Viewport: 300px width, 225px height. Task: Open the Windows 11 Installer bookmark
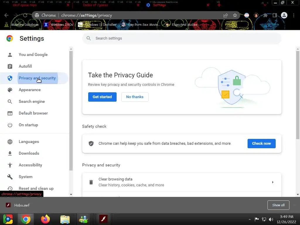98,25
